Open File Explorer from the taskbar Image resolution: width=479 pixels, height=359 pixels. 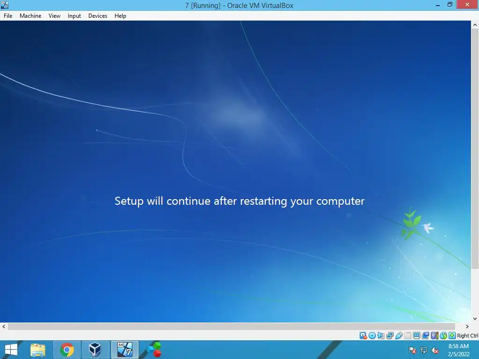coord(38,350)
